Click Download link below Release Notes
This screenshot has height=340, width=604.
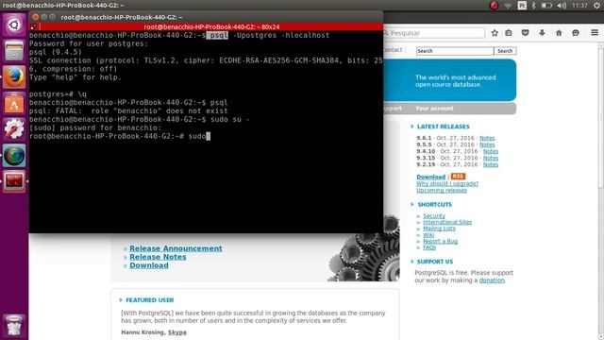point(149,265)
